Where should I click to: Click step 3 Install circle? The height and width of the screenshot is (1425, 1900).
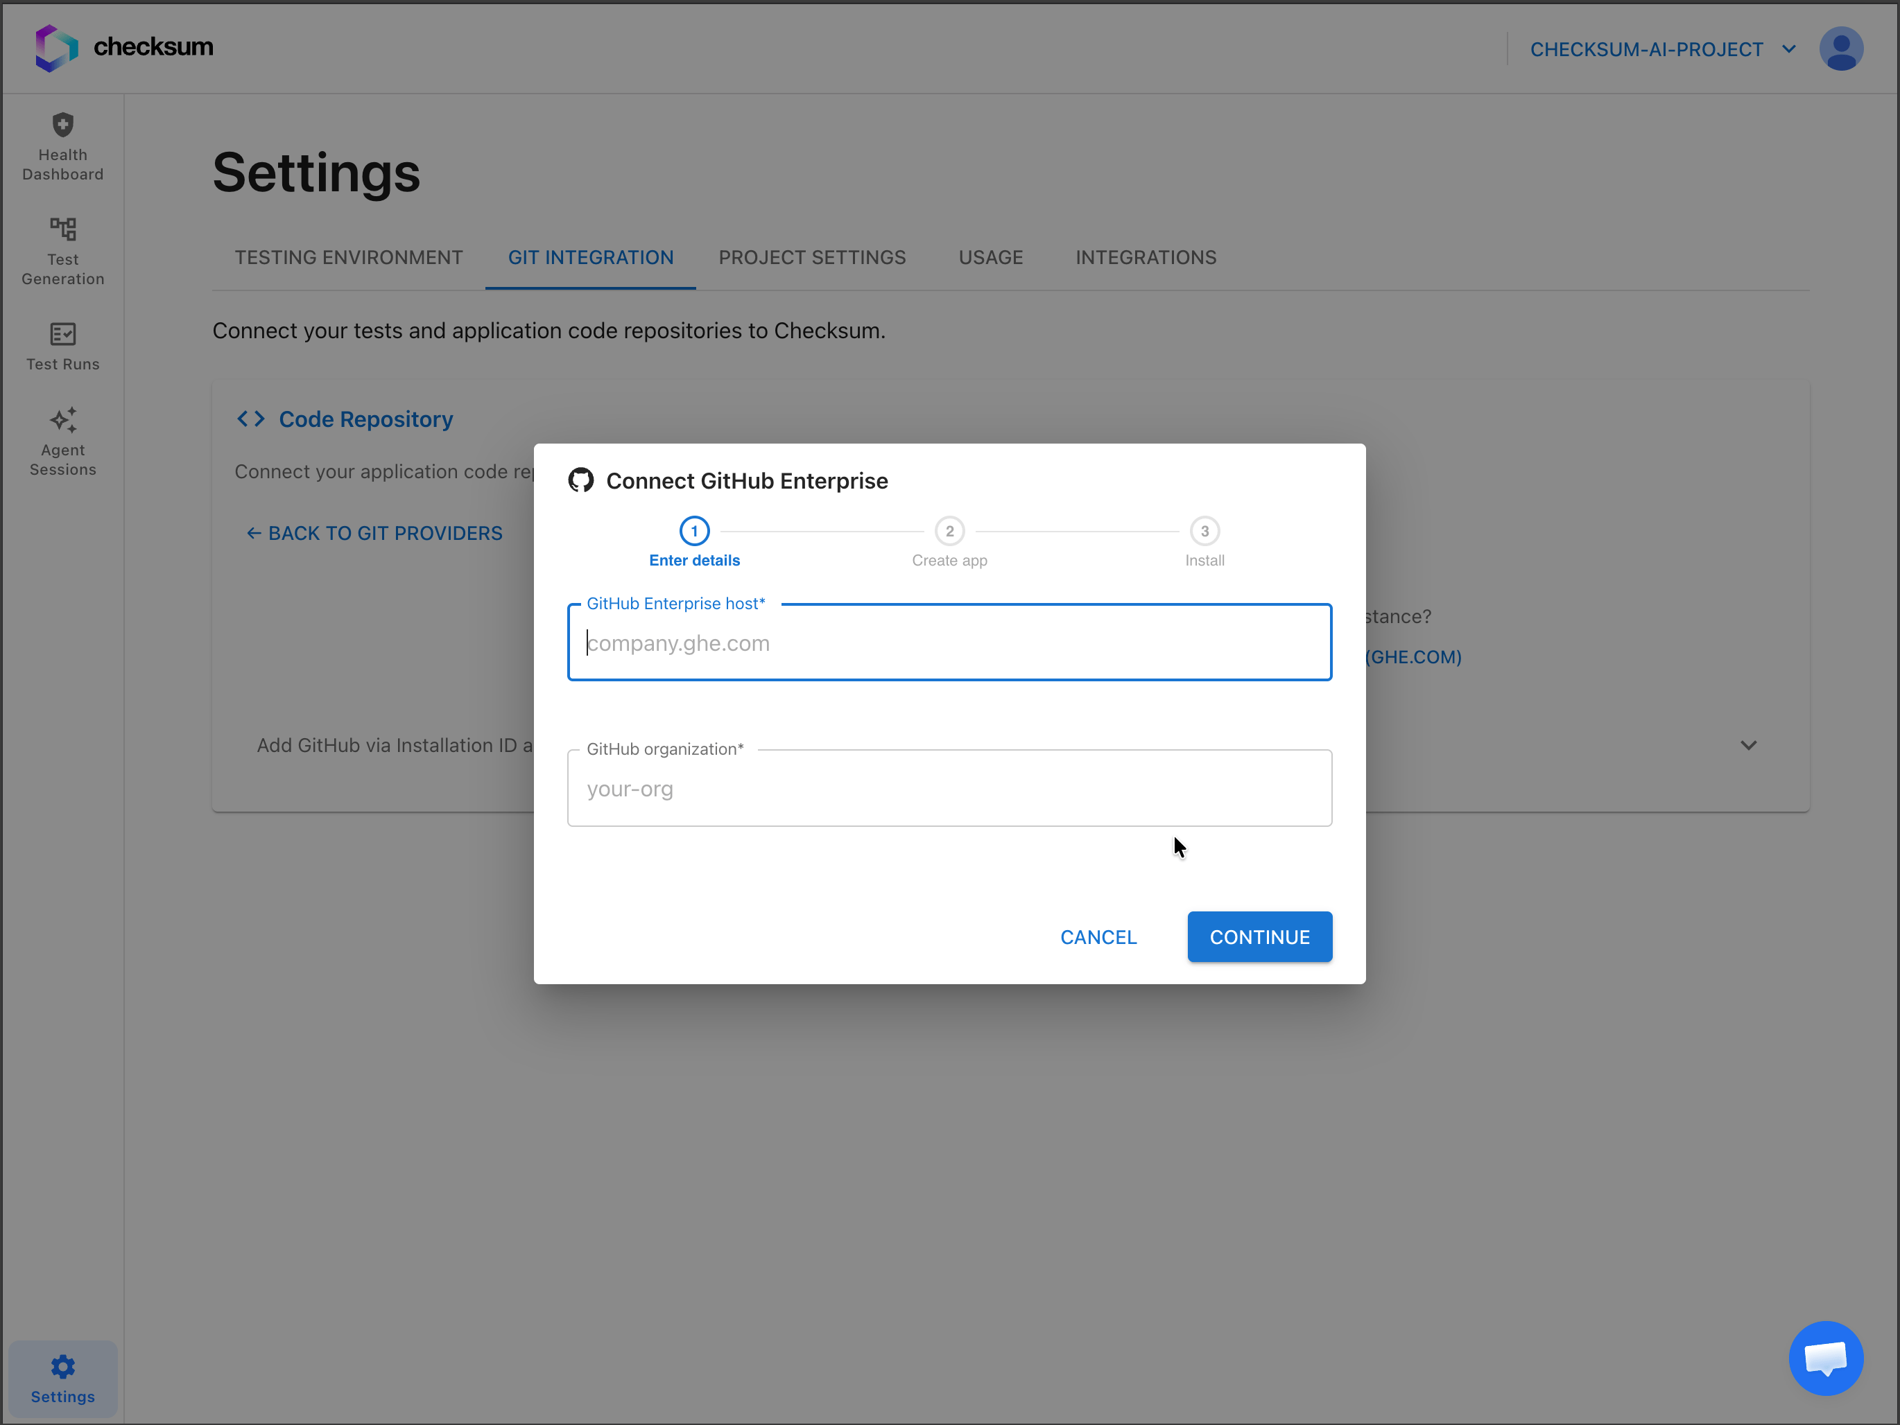point(1204,532)
